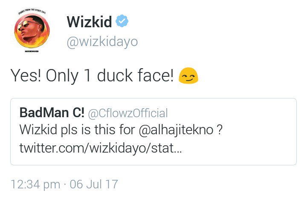
Task: Click the 12:34 pm timestamp
Action: click(x=35, y=184)
